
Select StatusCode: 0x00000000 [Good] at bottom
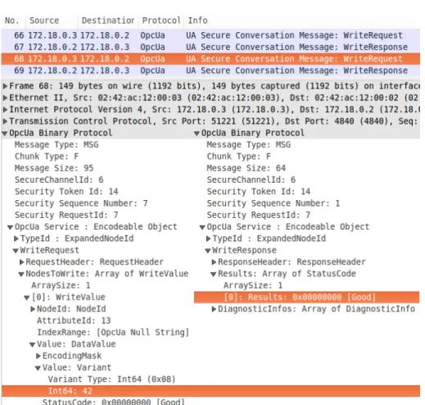tap(114, 402)
